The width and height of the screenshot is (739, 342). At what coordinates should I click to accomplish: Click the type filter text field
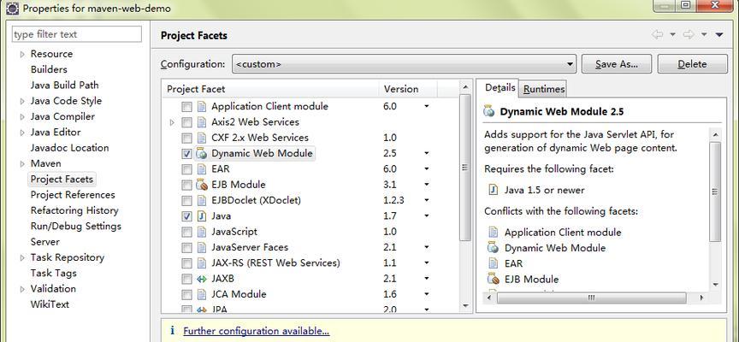point(77,34)
